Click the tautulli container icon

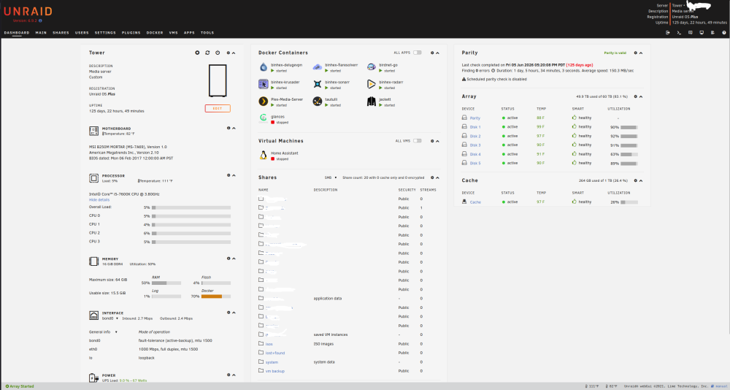pyautogui.click(x=318, y=102)
